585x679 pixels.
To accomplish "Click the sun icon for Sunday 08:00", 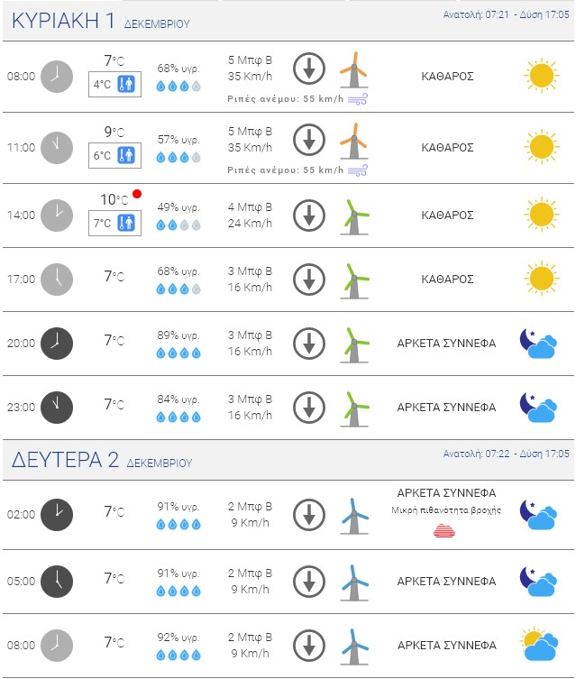I will 540,76.
